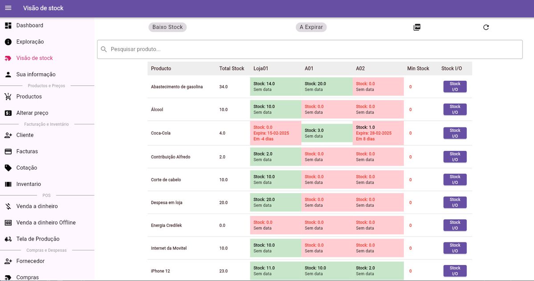Viewport: 534px width, 281px height.
Task: Click the Inventario barcode icon
Action: pos(8,184)
